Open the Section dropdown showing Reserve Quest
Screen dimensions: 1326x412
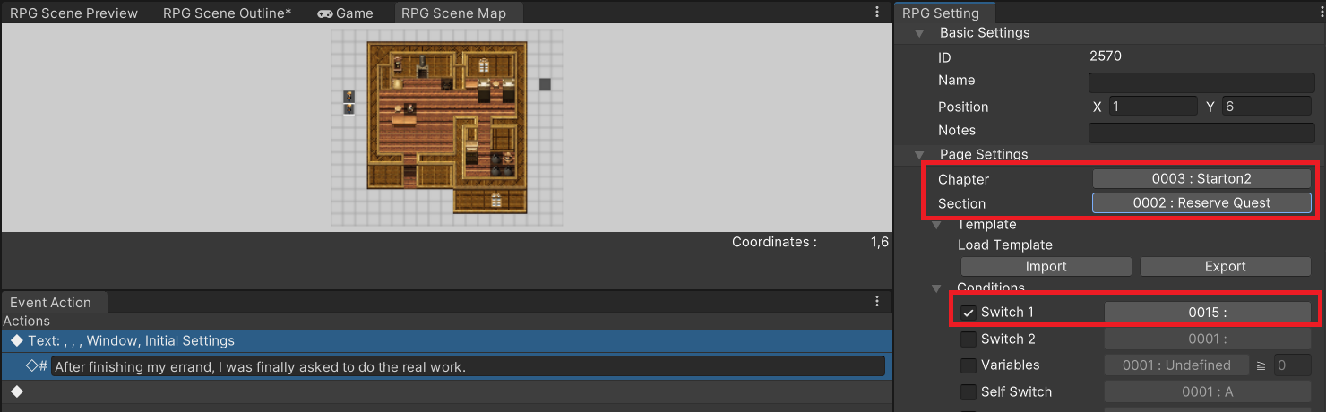click(1201, 203)
